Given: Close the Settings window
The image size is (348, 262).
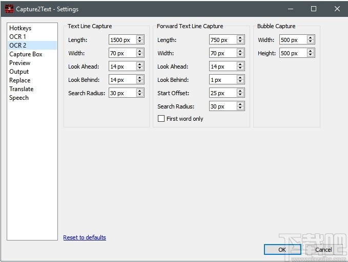Looking at the screenshot, I should (x=337, y=9).
